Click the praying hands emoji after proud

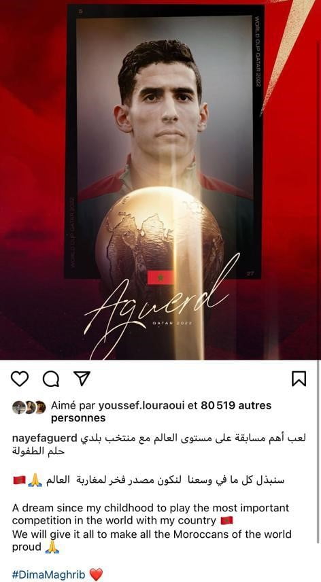(x=52, y=547)
